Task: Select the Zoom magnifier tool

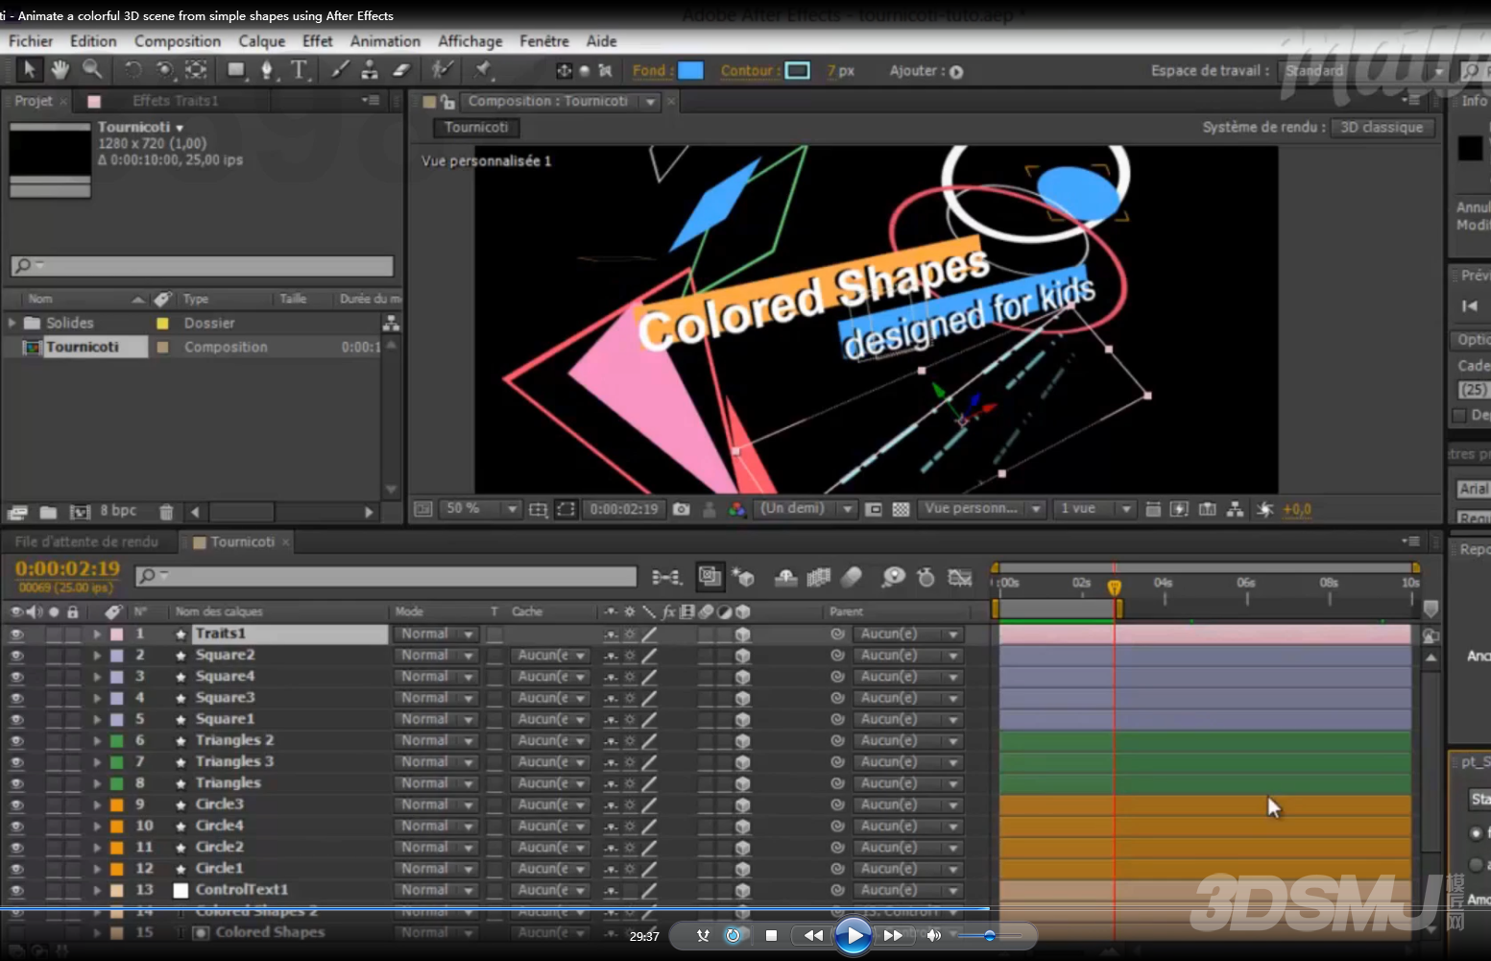Action: click(92, 69)
